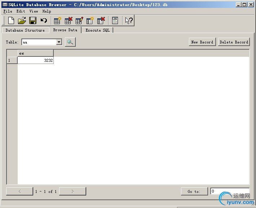256x208 pixels.
Task: Focus the Go to record number field
Action: pyautogui.click(x=230, y=191)
